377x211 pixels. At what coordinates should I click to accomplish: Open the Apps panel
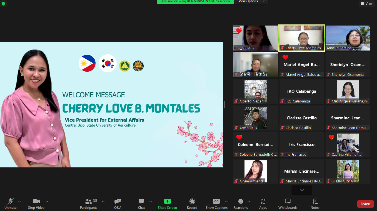[x=263, y=204]
